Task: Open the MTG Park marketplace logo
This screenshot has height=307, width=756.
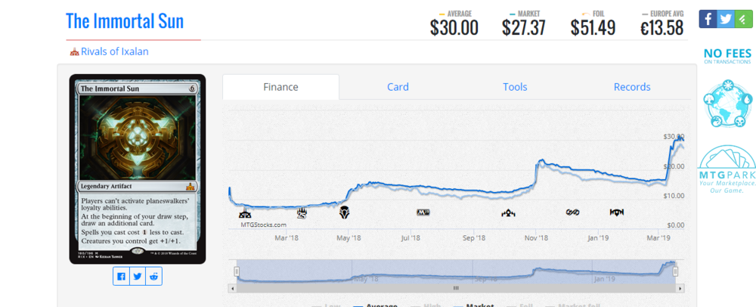Action: 727,169
